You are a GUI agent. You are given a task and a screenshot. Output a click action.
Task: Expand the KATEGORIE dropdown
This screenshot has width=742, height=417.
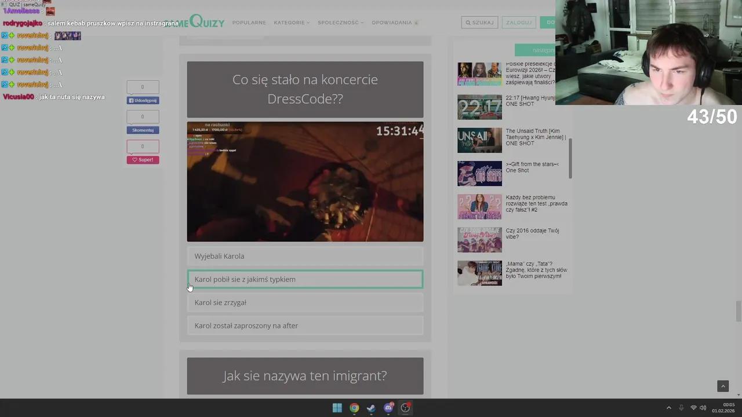(x=290, y=22)
